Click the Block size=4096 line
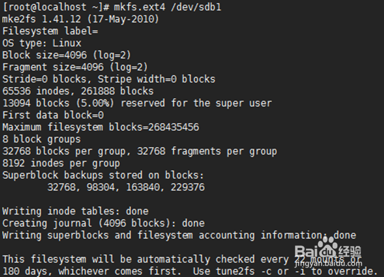The image size is (384, 277). point(67,55)
